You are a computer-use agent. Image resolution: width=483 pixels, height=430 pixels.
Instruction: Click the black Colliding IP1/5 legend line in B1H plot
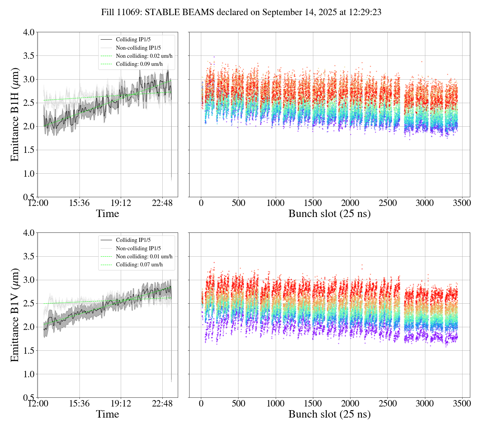[106, 40]
